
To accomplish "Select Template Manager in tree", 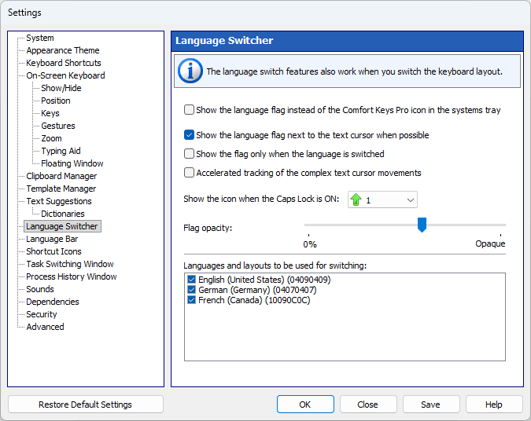I will click(61, 189).
